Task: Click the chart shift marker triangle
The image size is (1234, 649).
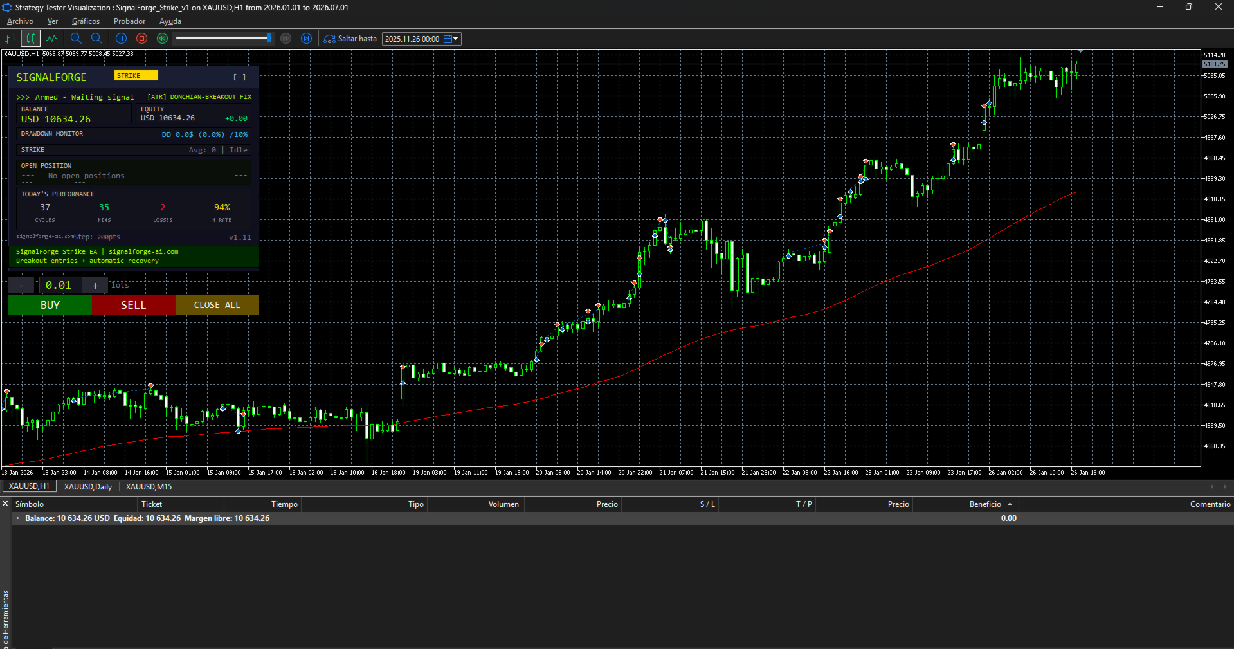Action: 1081,51
